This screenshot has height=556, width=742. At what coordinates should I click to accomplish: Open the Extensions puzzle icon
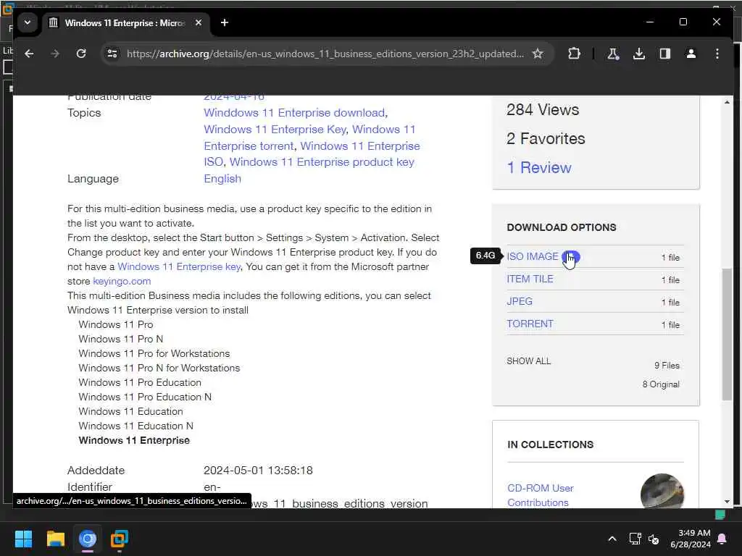click(x=574, y=54)
